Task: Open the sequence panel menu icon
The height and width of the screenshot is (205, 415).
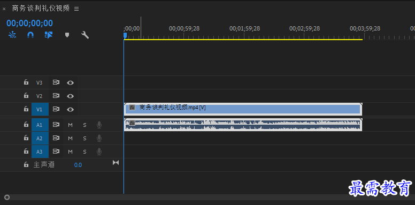Action: click(x=76, y=9)
